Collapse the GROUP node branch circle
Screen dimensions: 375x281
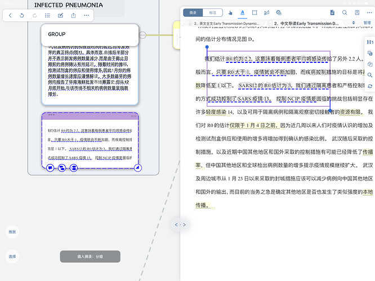[x=142, y=35]
